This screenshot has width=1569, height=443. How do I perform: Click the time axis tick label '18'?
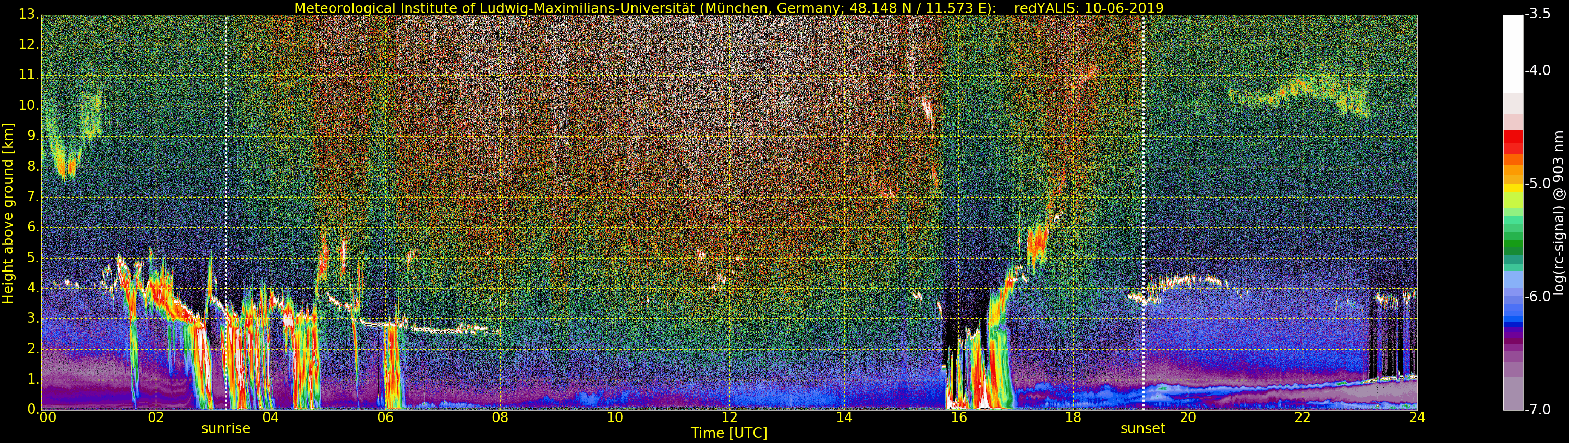tap(1073, 417)
